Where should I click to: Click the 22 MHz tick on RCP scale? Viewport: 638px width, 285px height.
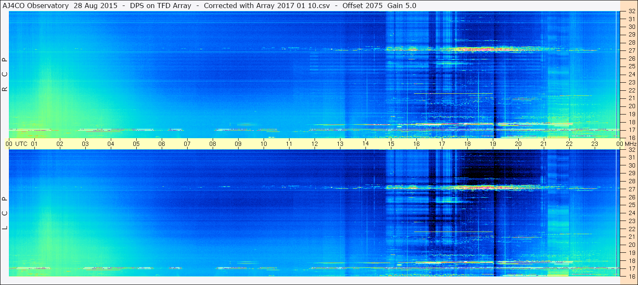pyautogui.click(x=632, y=90)
